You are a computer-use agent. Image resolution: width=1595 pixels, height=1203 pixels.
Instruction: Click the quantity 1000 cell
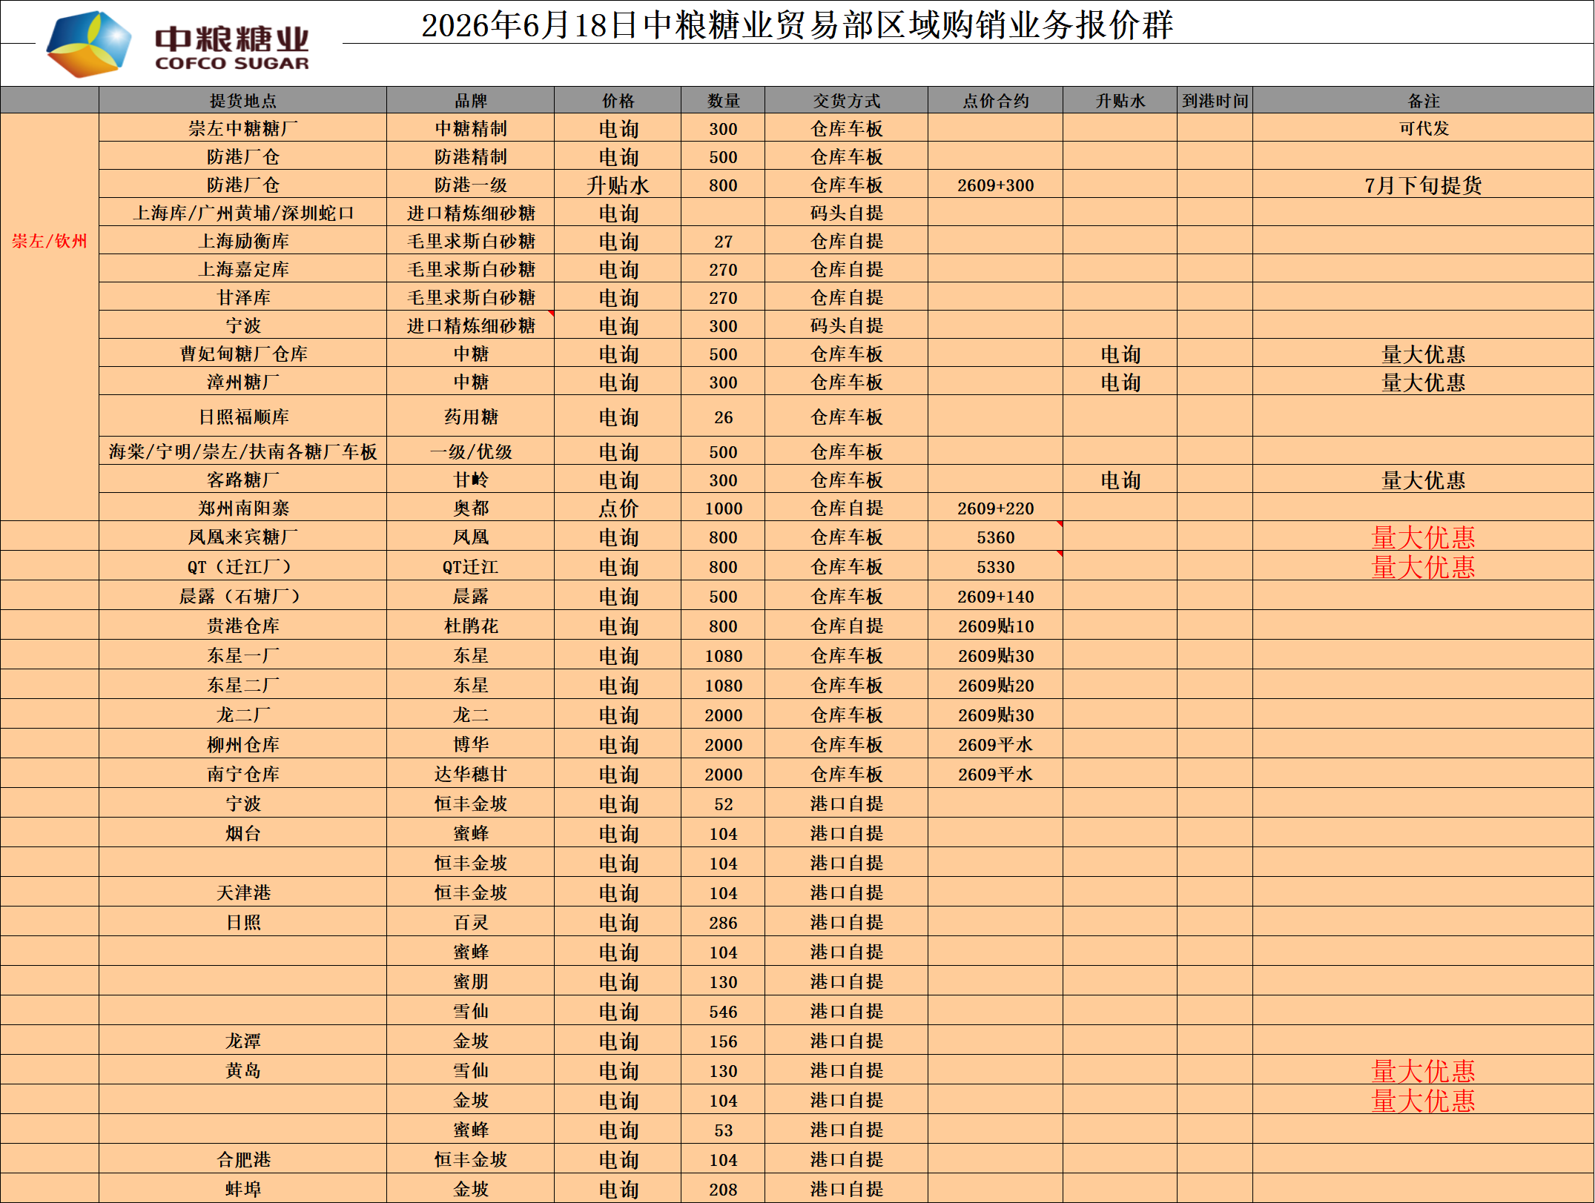coord(723,508)
